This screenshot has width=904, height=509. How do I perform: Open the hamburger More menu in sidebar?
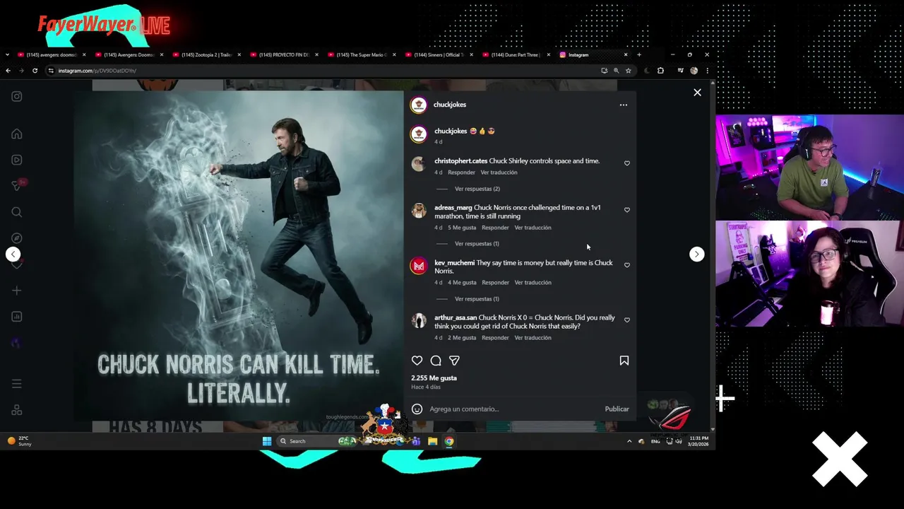click(17, 384)
